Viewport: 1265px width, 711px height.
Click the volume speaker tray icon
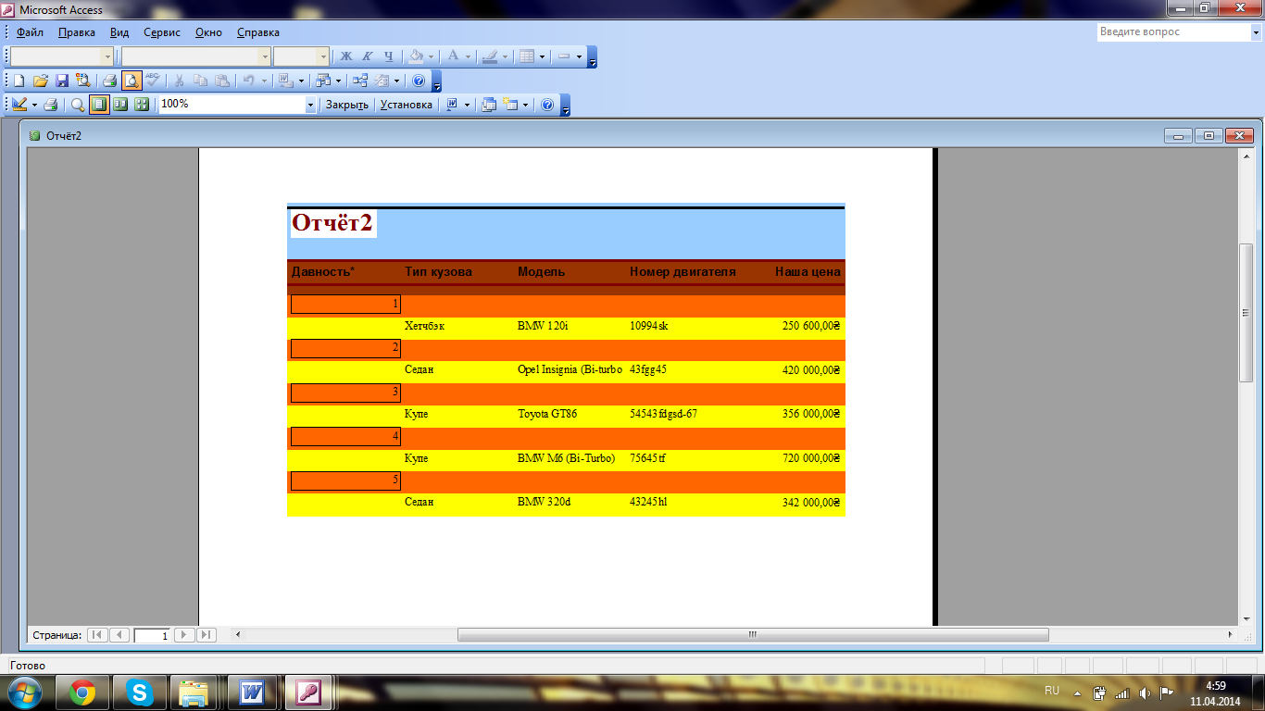(1145, 692)
